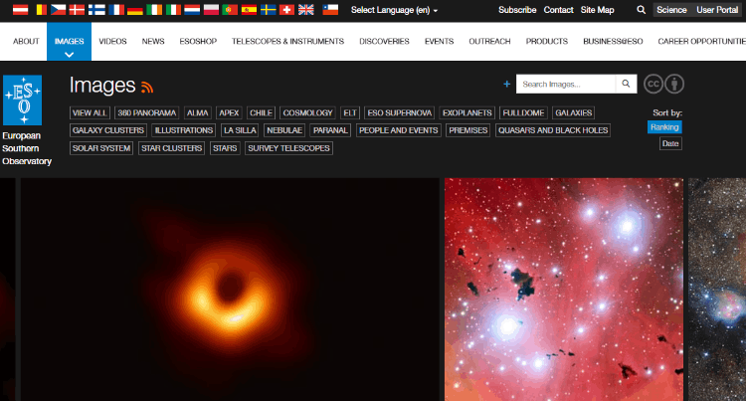Filter images by Galaxies
Viewport: 746px width, 401px height.
[x=574, y=112]
